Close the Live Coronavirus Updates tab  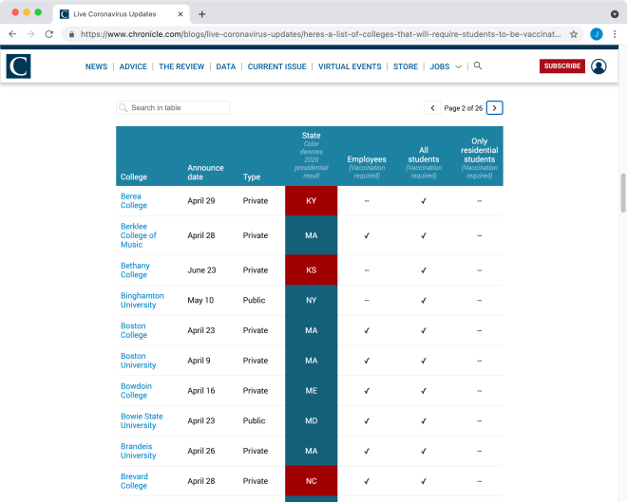pyautogui.click(x=180, y=14)
